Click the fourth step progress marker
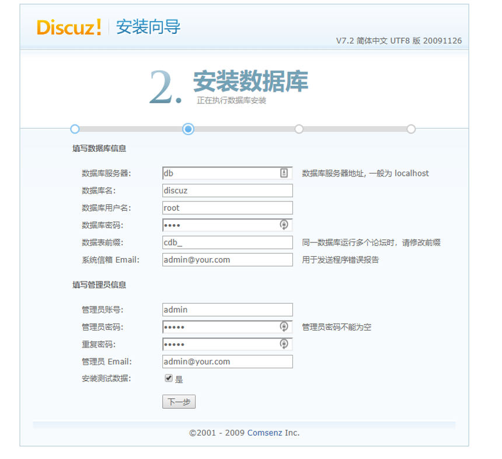Viewport: 502px width, 459px height. [x=411, y=129]
